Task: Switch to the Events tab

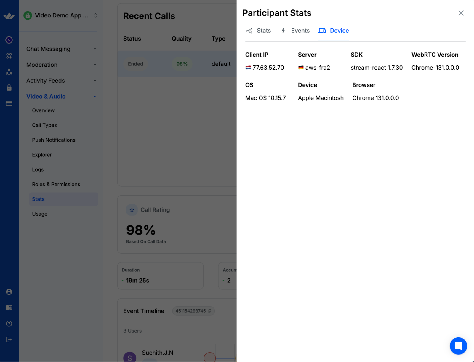Action: (x=300, y=31)
